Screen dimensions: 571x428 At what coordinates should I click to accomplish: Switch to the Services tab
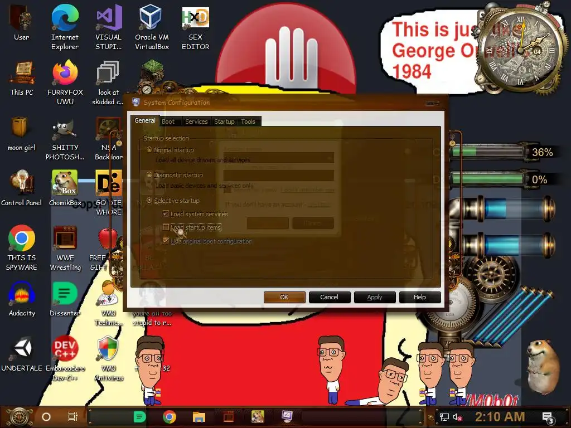[196, 121]
